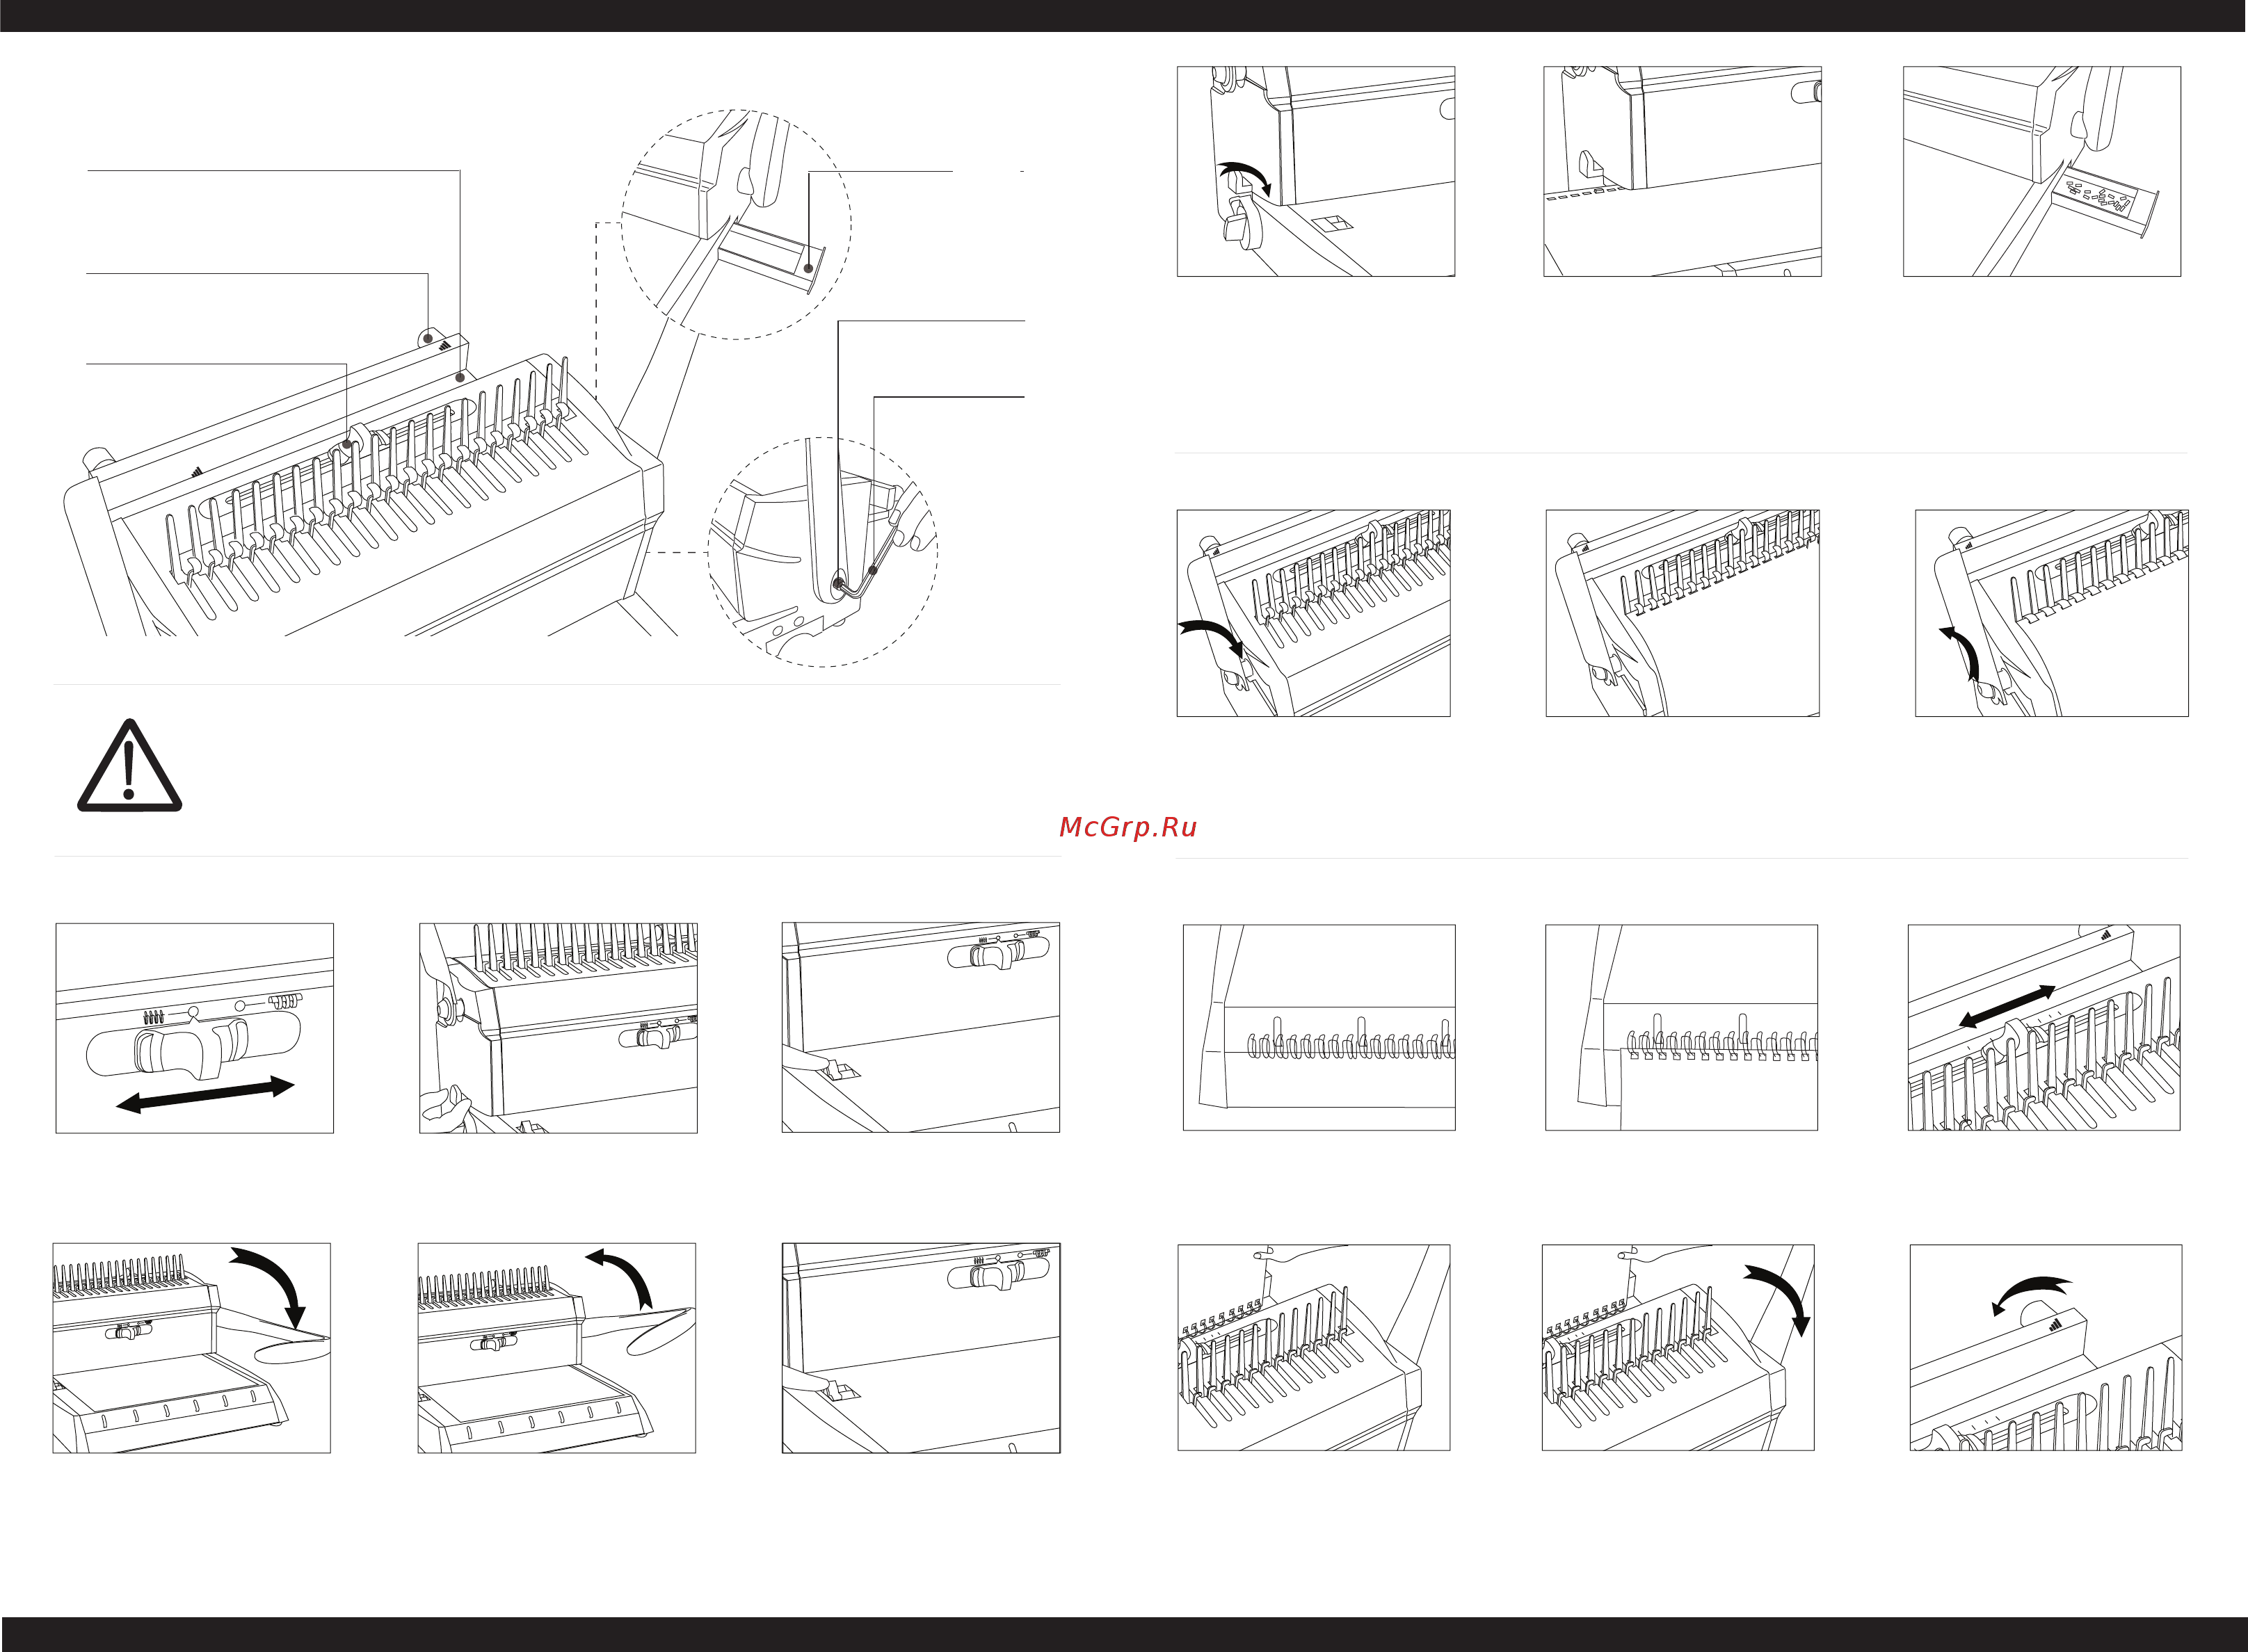Open the illustration of comb threaded through paper

[1680, 1027]
